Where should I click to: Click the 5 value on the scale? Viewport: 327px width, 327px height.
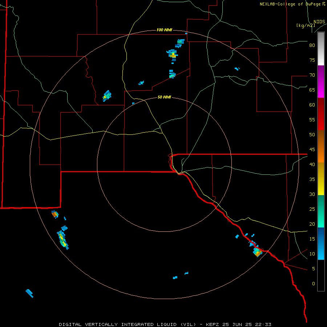tap(314, 269)
